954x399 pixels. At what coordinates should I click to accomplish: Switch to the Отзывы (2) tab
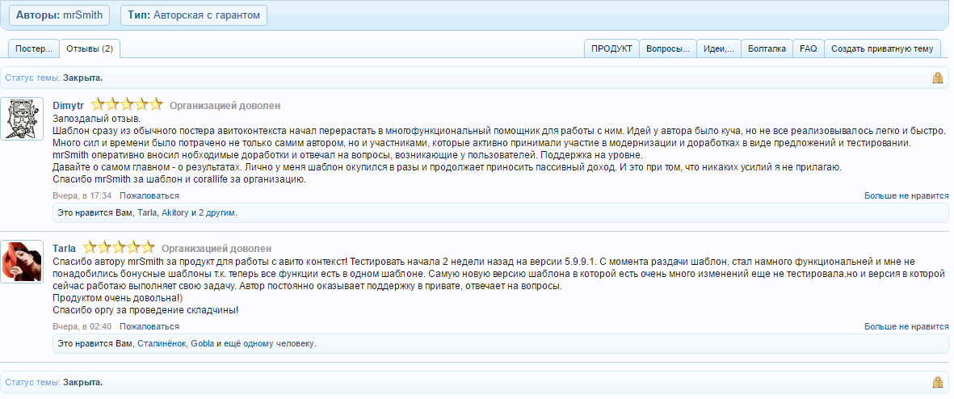point(90,48)
